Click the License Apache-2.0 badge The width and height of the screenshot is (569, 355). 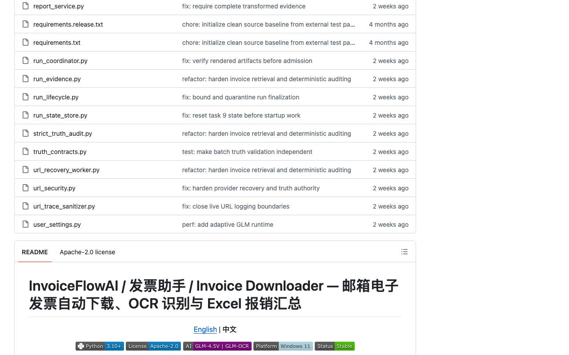tap(153, 346)
